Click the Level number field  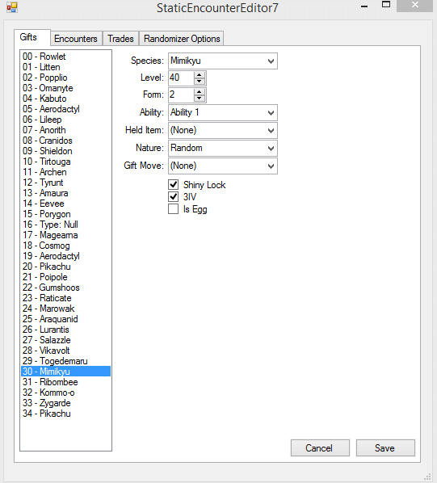[x=181, y=78]
